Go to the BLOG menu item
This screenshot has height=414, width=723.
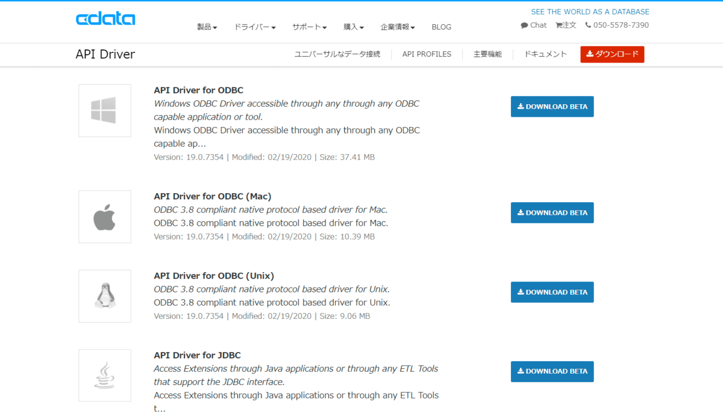442,27
